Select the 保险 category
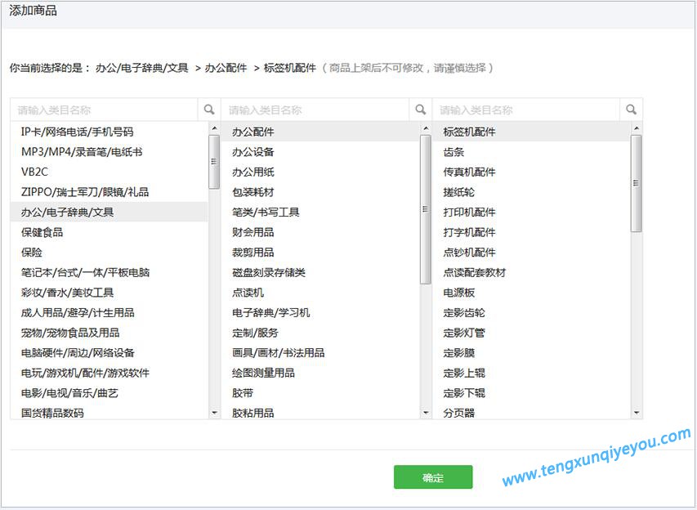This screenshot has height=510, width=697. [109, 252]
